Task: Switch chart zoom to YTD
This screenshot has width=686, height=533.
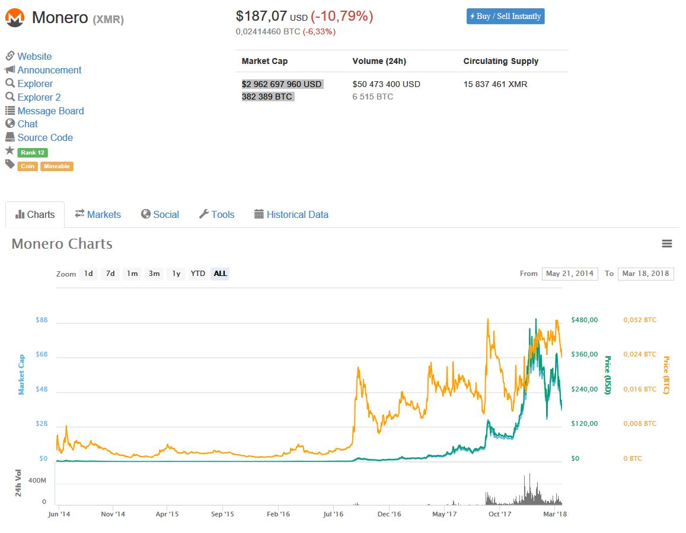Action: [198, 274]
